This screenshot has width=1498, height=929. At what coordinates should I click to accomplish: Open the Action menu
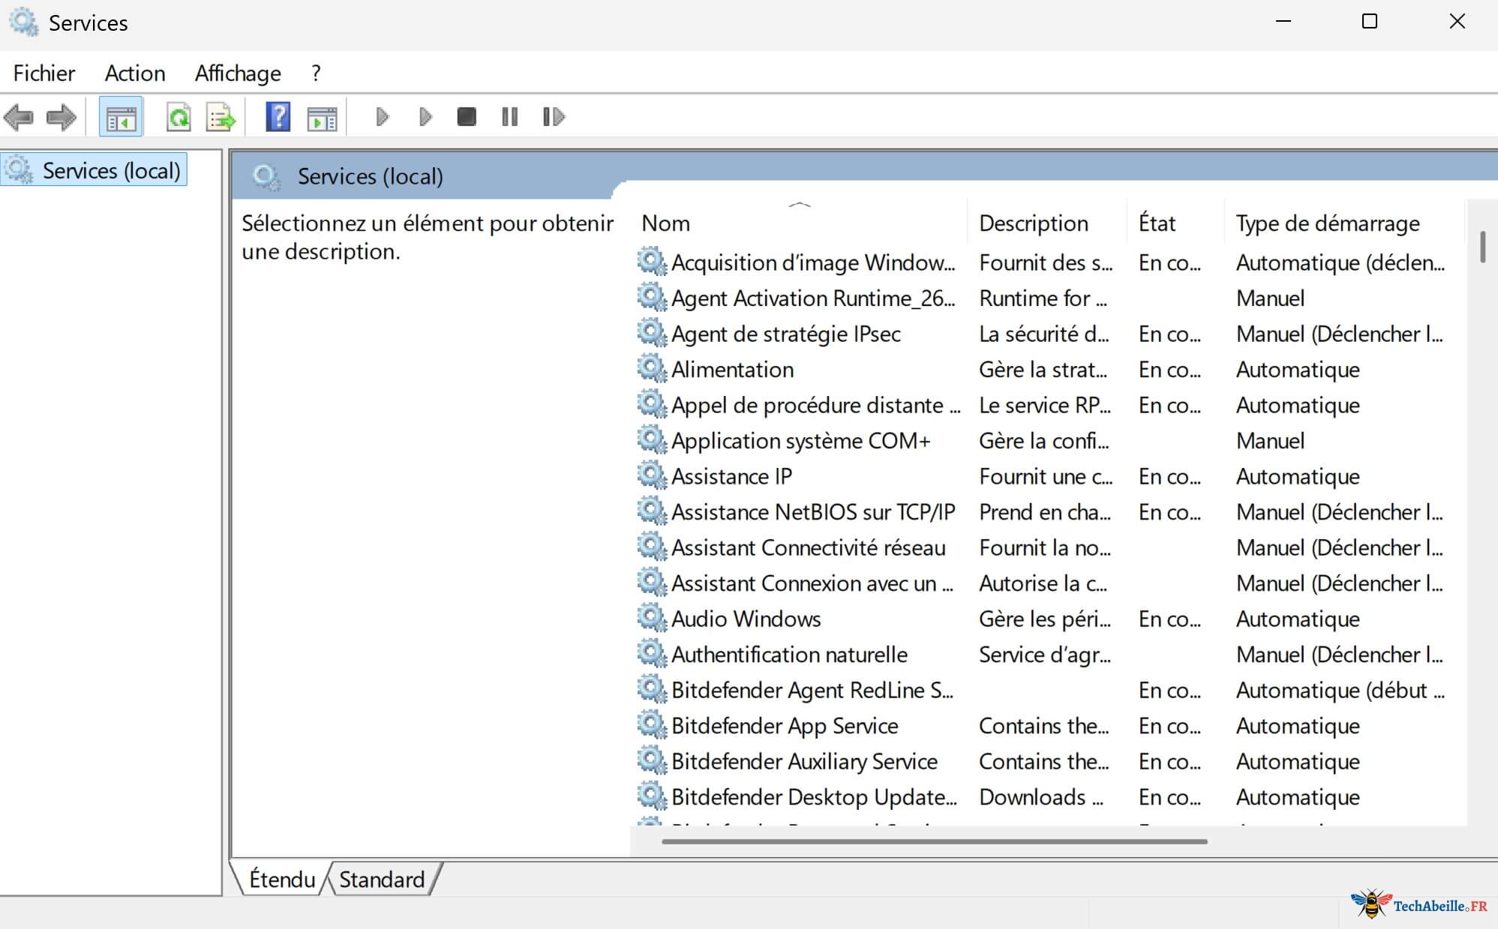click(x=135, y=73)
